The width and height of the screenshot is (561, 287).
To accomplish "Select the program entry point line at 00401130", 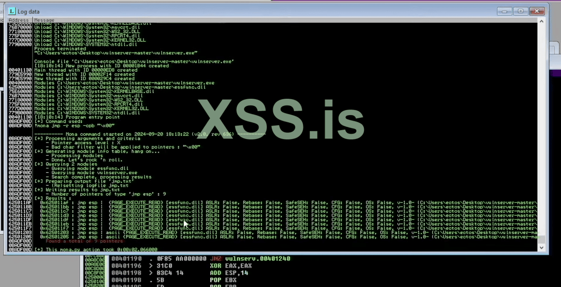I will pos(74,117).
